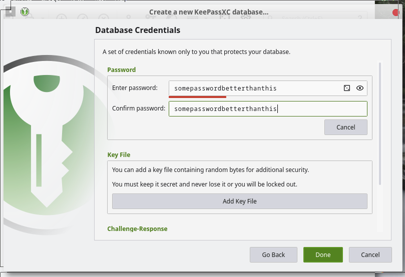This screenshot has width=405, height=277.
Task: Focus the Confirm password field
Action: (268, 108)
